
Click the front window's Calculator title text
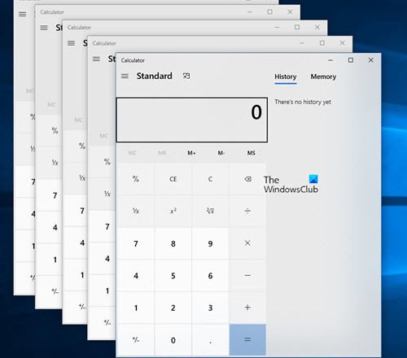133,60
